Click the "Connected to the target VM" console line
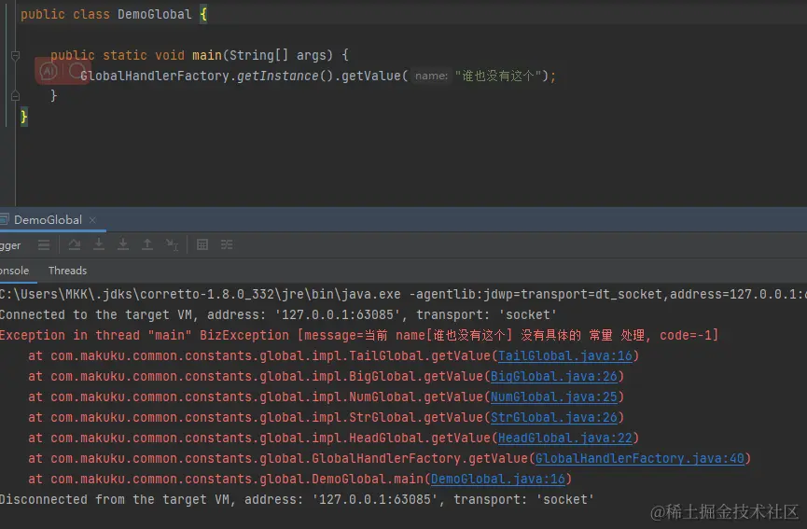The height and width of the screenshot is (529, 807). coord(278,314)
